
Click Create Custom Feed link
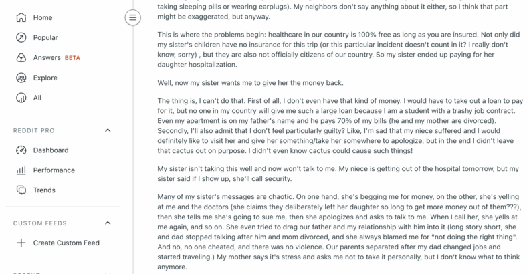pos(66,243)
